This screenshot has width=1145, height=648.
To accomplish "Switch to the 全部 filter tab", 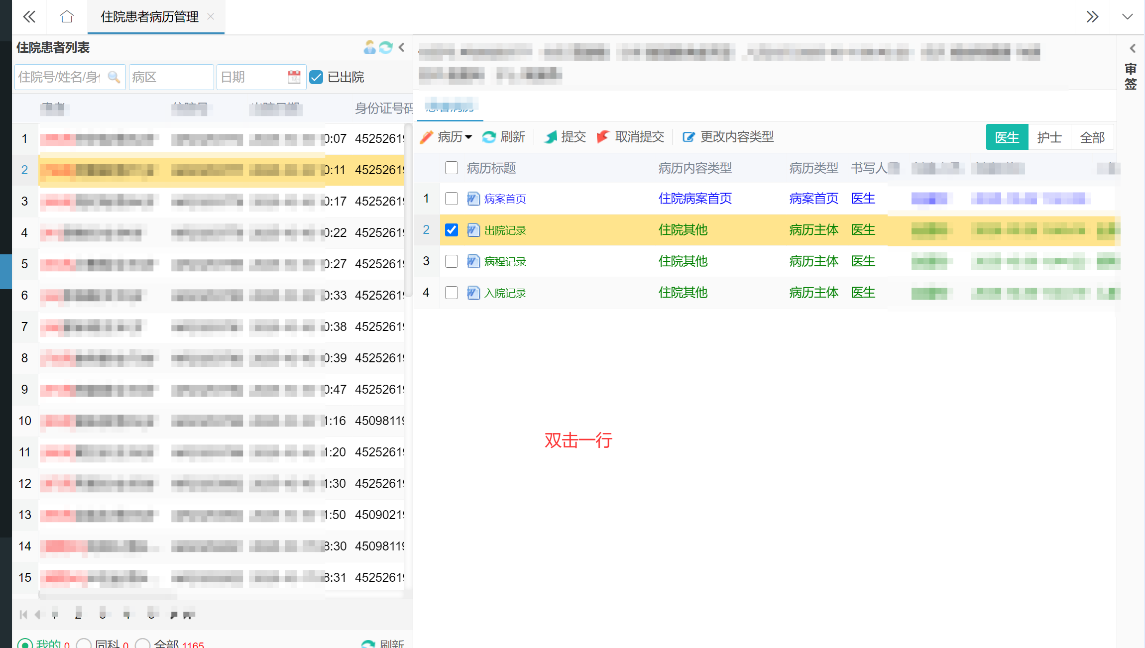I will pos(1092,137).
